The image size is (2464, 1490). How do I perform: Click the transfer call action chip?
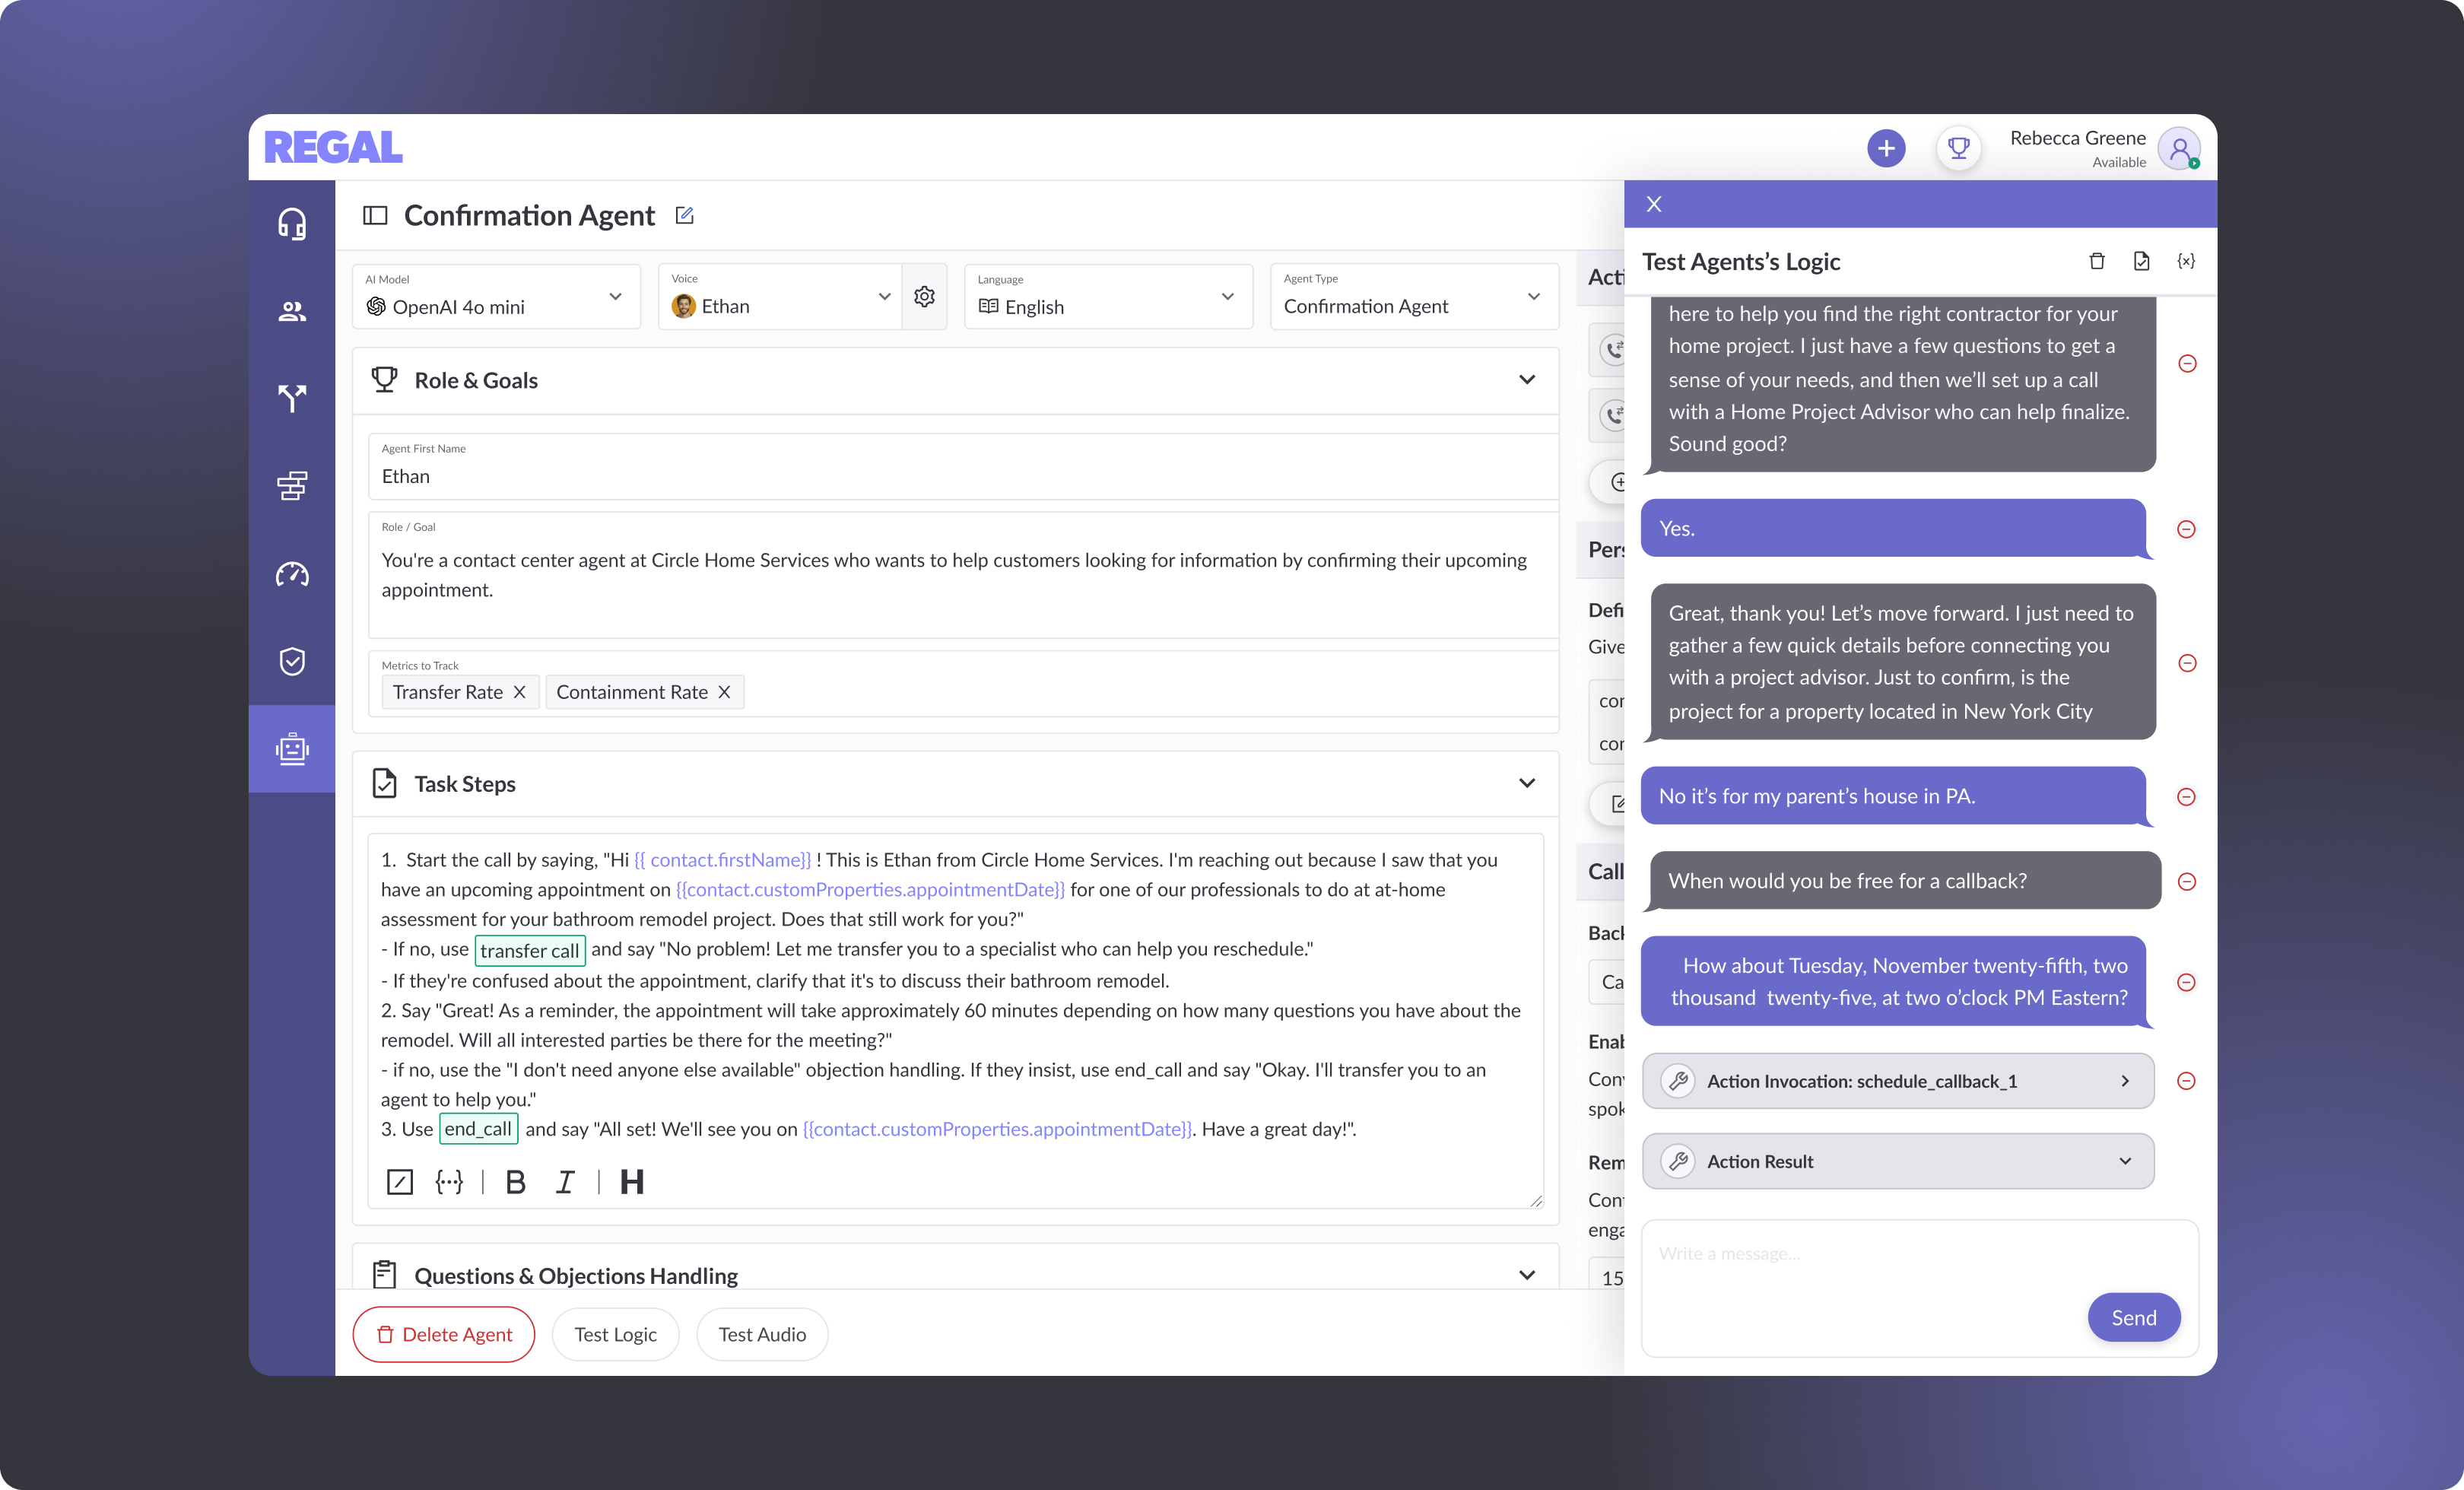tap(529, 950)
